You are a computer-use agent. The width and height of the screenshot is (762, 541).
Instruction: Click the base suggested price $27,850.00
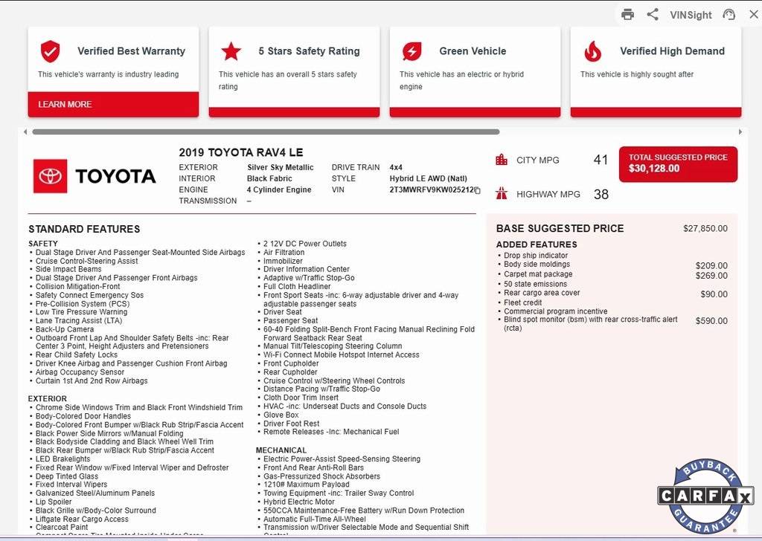705,229
